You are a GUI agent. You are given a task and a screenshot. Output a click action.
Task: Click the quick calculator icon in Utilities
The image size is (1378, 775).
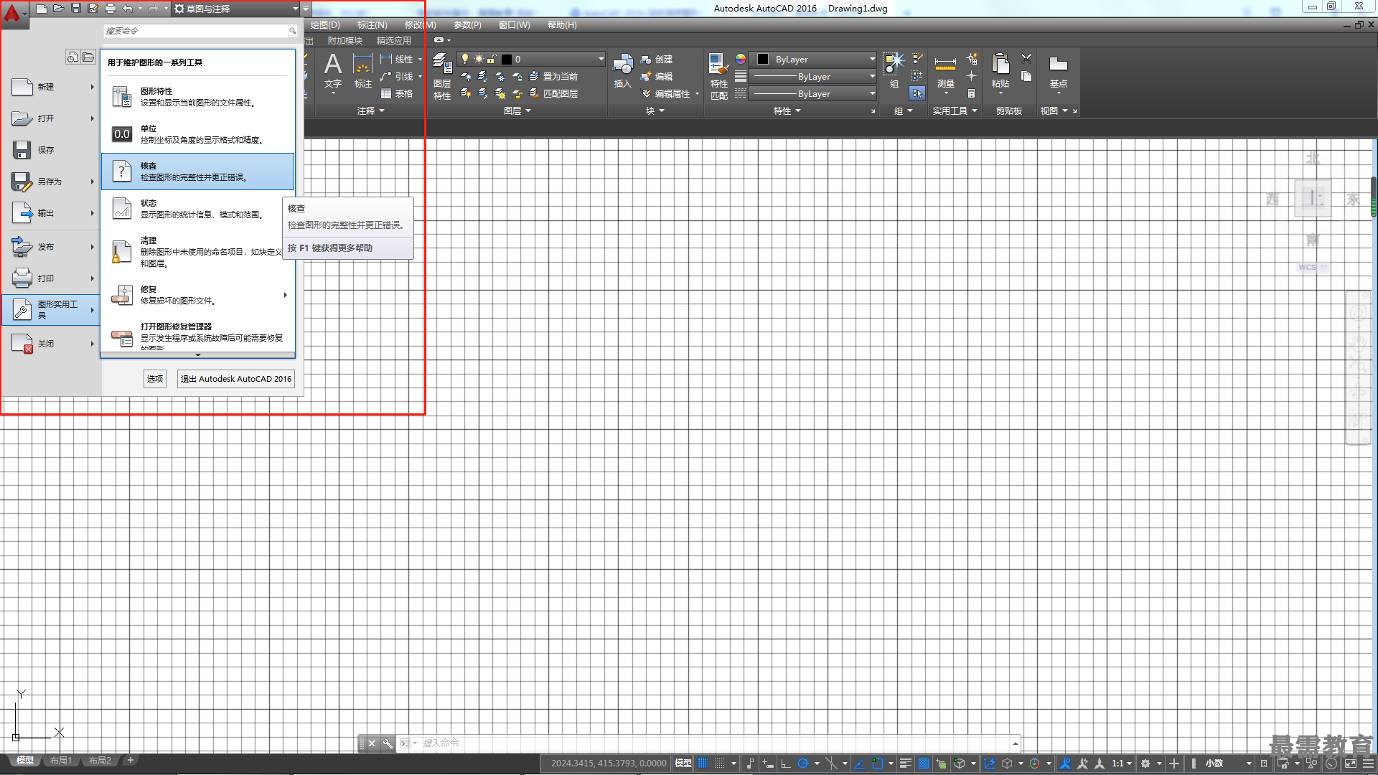pos(971,93)
